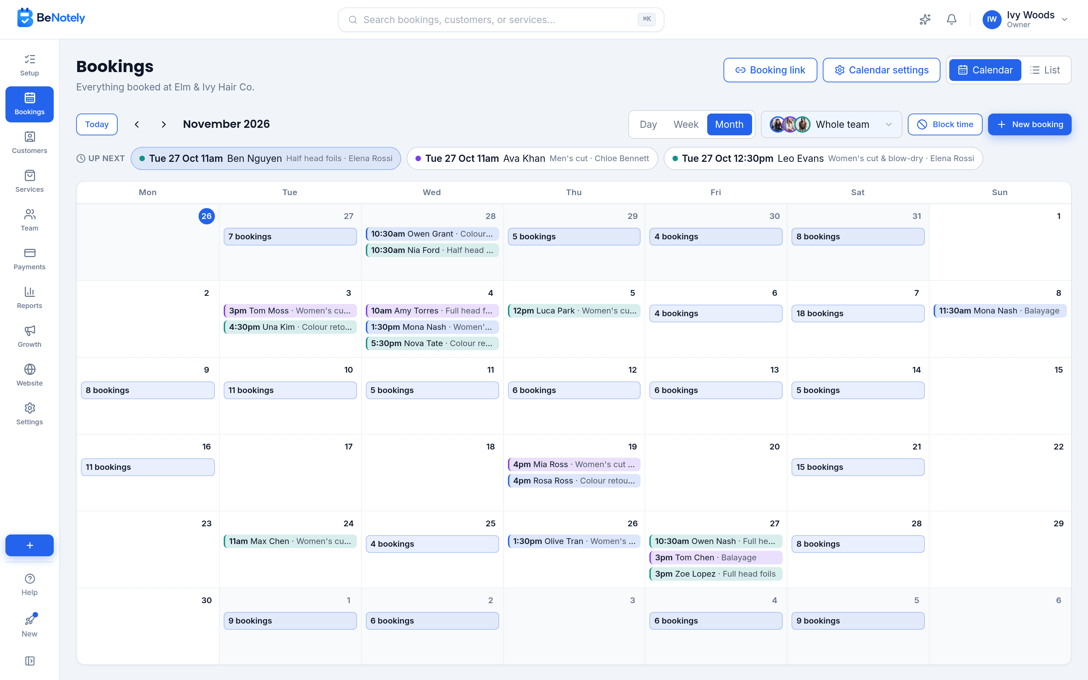Open Leo Evans up-next booking chip
1088x680 pixels.
pos(823,158)
